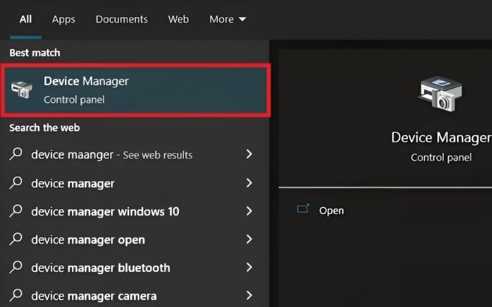Expand the chevron next to 'device manager'

(249, 182)
